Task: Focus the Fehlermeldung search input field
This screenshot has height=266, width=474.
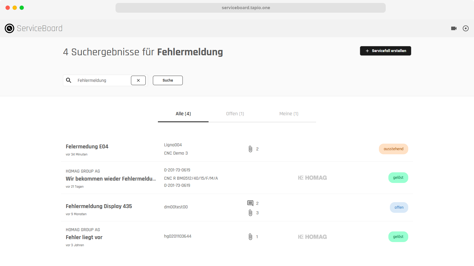Action: point(102,80)
